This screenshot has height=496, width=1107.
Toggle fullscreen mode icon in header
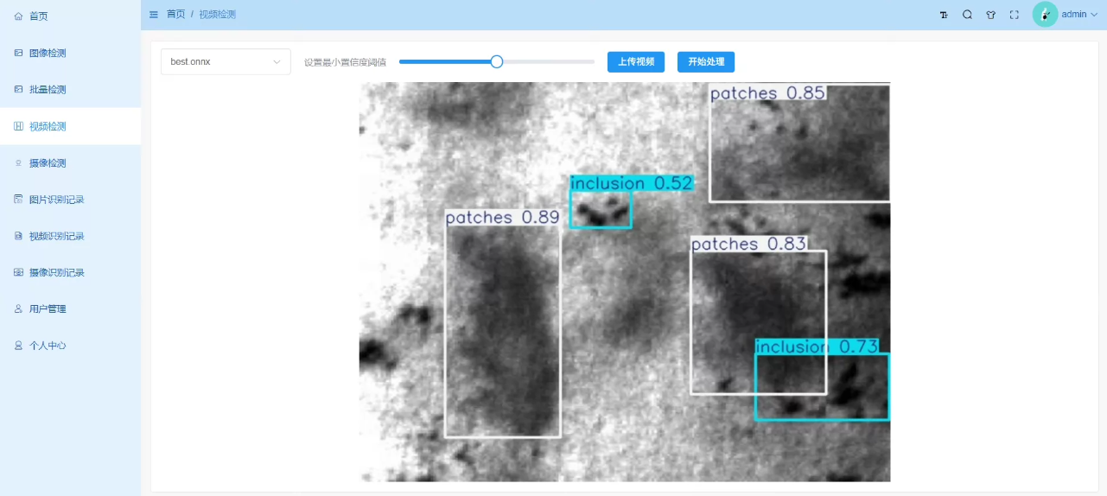point(1014,15)
